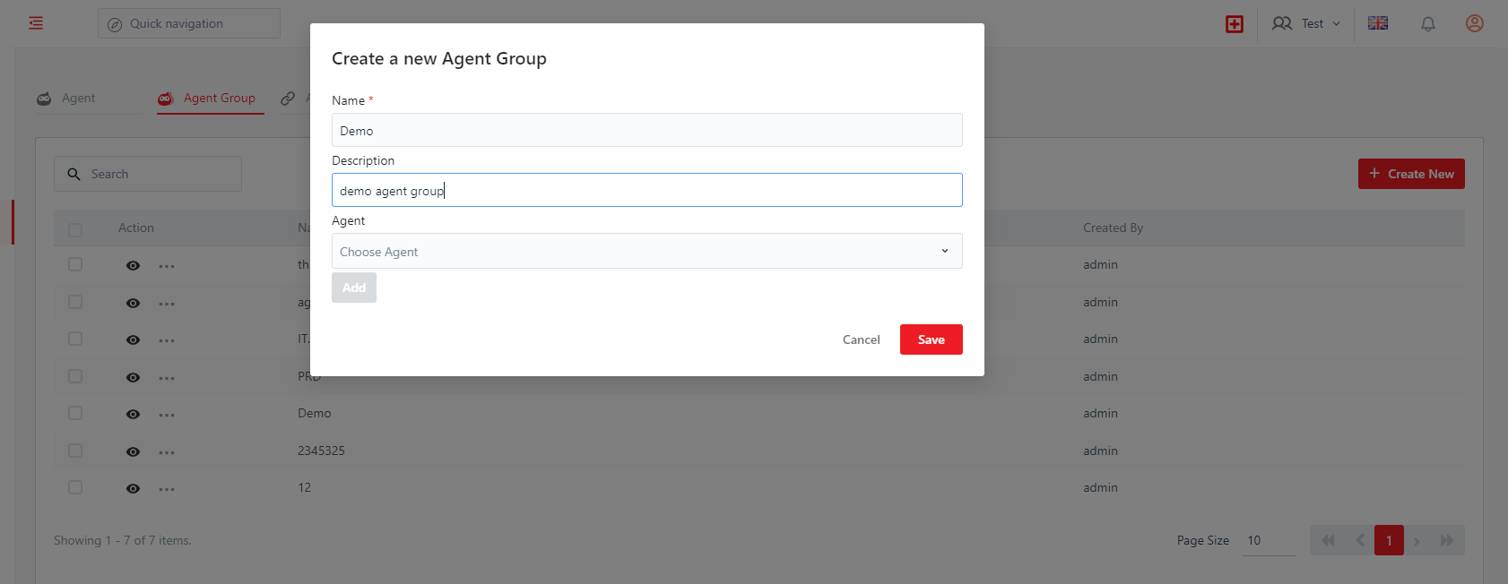Open more actions for Demo row
This screenshot has height=584, width=1508.
coord(167,416)
